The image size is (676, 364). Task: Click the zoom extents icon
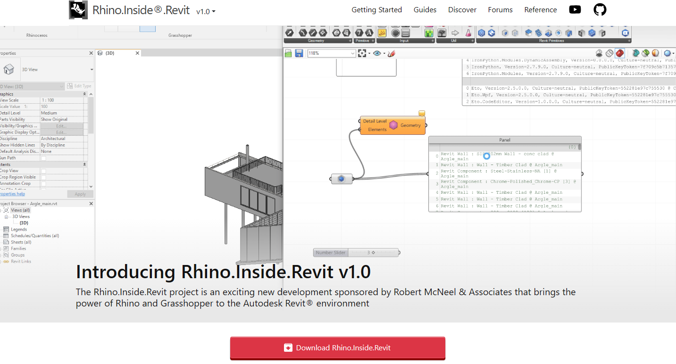click(362, 54)
